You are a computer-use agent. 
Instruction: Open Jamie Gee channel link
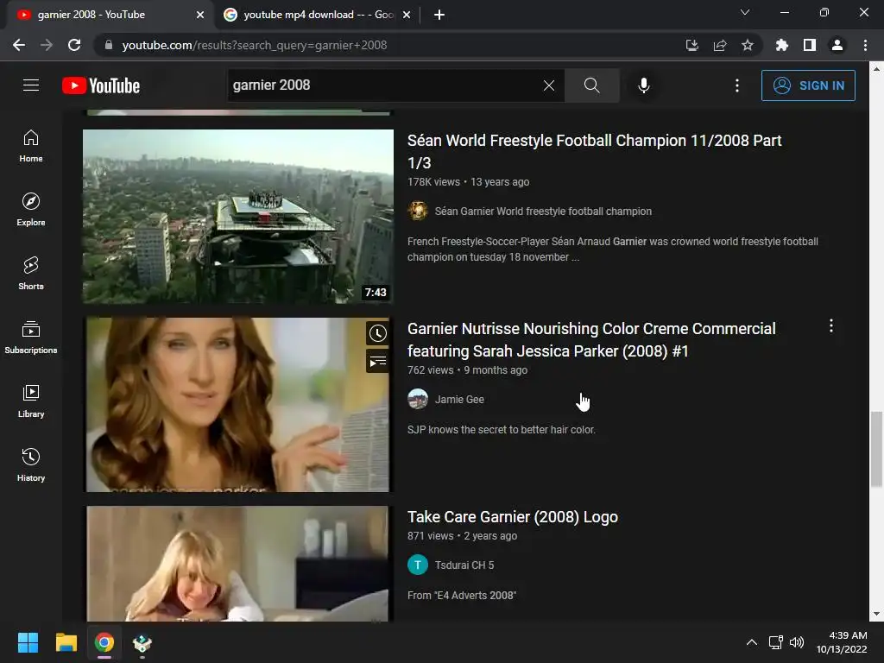[459, 400]
